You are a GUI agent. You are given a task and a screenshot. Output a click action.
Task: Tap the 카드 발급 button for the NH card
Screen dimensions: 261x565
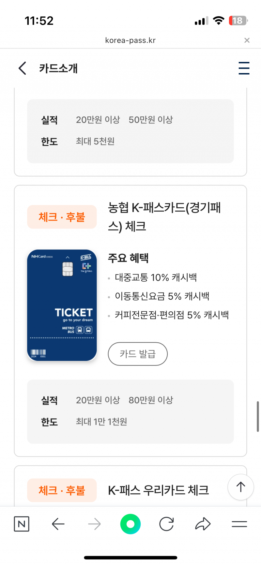138,354
